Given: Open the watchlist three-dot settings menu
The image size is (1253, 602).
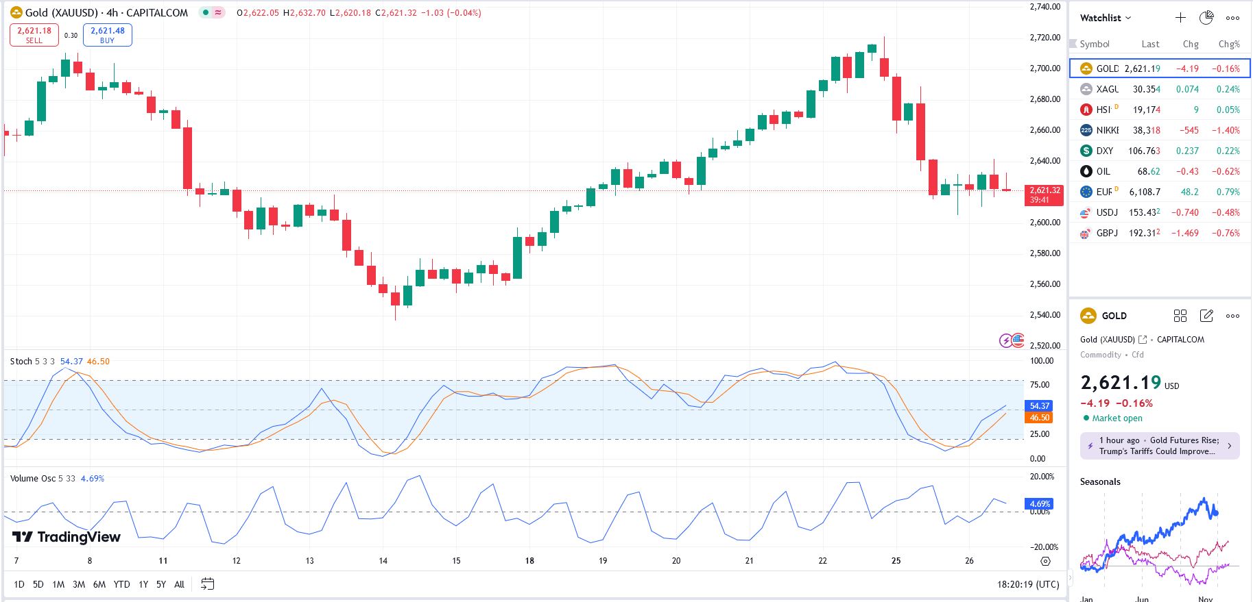Looking at the screenshot, I should tap(1232, 18).
